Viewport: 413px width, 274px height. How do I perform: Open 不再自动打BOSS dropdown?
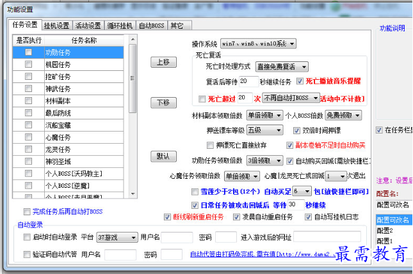point(291,98)
